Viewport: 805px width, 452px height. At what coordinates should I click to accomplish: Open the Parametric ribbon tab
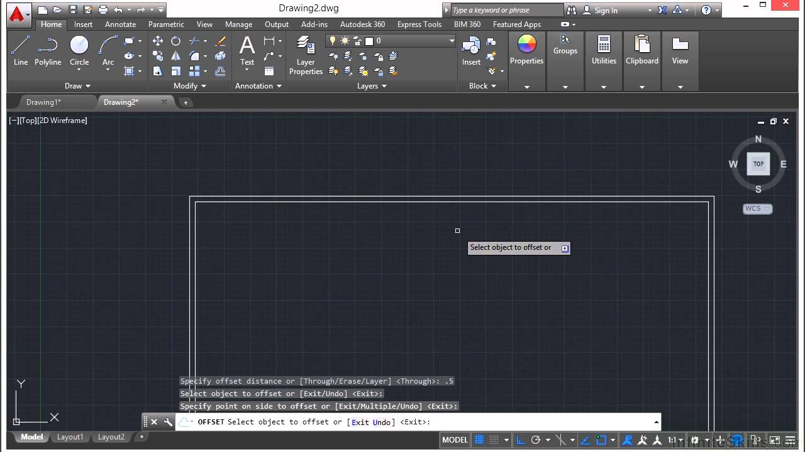[x=166, y=24]
